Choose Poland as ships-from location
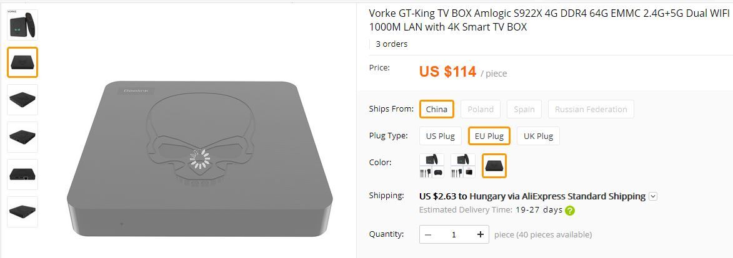 click(481, 109)
